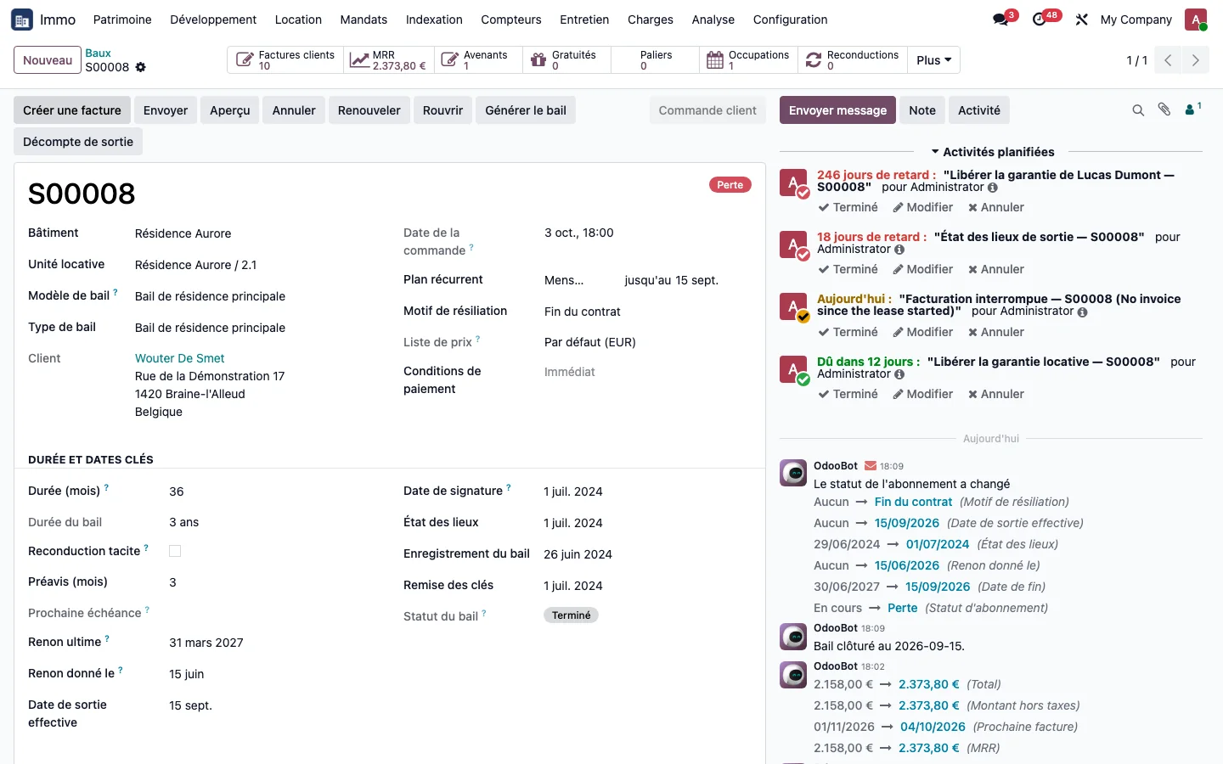Open Factures clients stat button
The image size is (1223, 764).
[x=285, y=60]
